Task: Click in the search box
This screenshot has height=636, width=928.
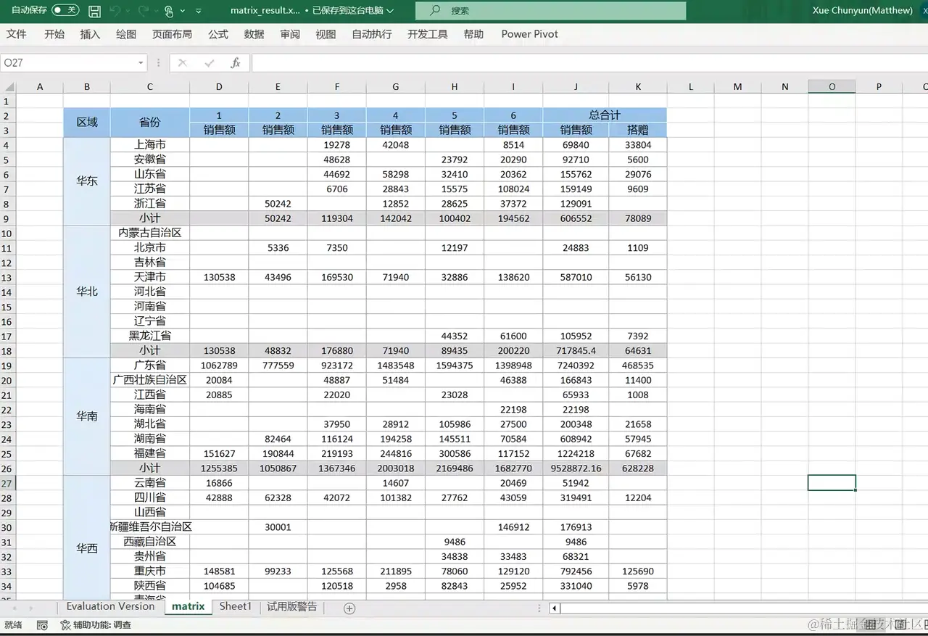Action: 551,11
